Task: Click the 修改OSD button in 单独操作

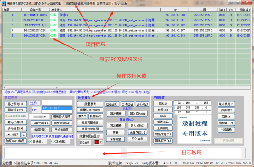Action: tap(163, 110)
